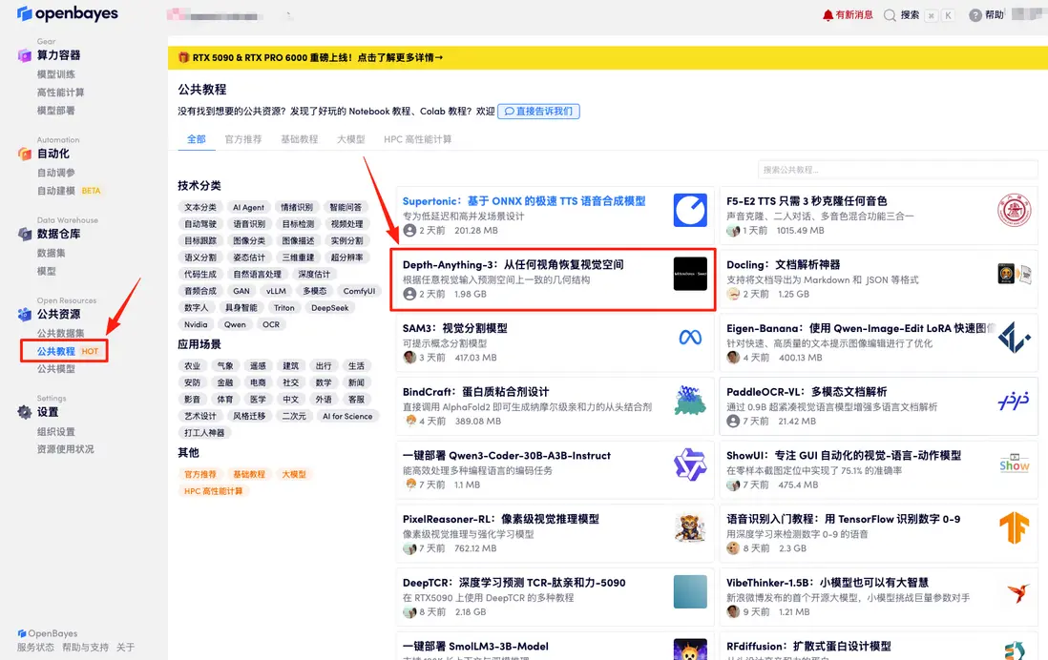Open 公共模型 in the sidebar
Viewport: 1048px width, 660px height.
[x=56, y=369]
